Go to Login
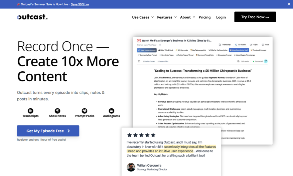293x176 pixels. pos(221,17)
